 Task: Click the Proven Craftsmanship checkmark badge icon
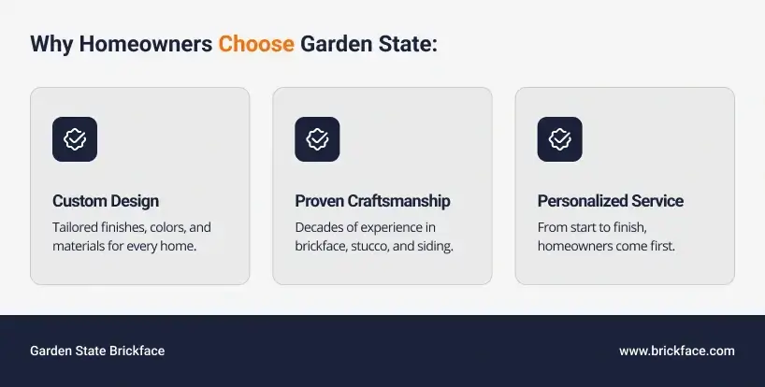tap(317, 139)
